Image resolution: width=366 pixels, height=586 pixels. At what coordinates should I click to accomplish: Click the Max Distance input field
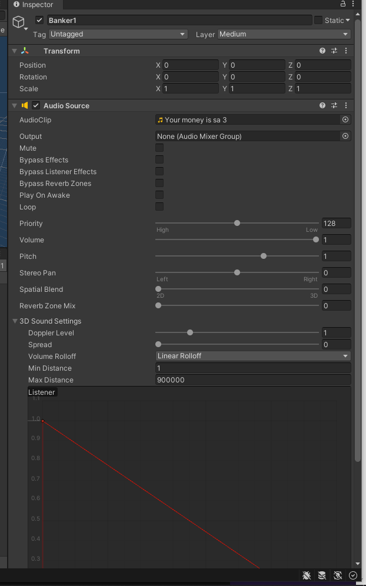(x=253, y=380)
